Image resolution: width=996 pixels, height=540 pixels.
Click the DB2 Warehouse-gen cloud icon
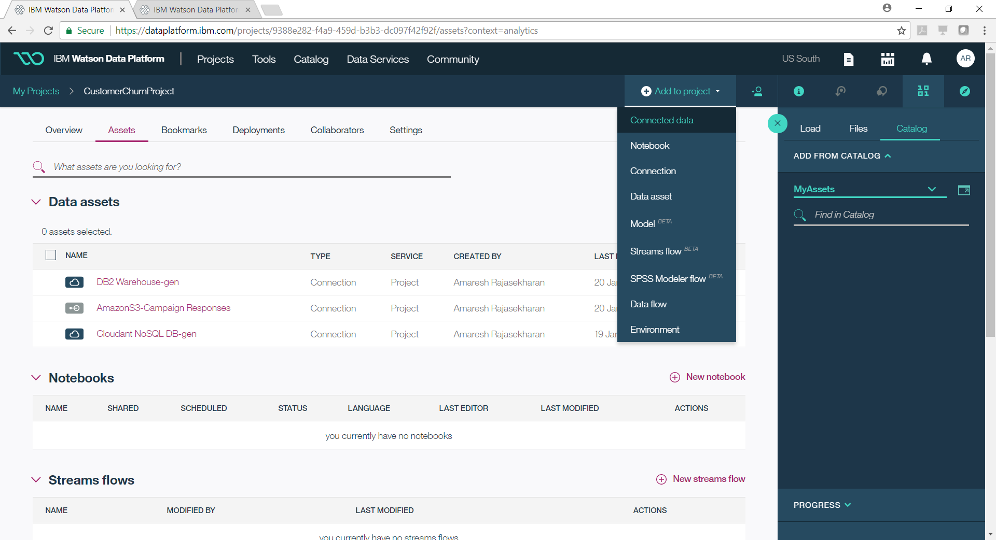(74, 282)
